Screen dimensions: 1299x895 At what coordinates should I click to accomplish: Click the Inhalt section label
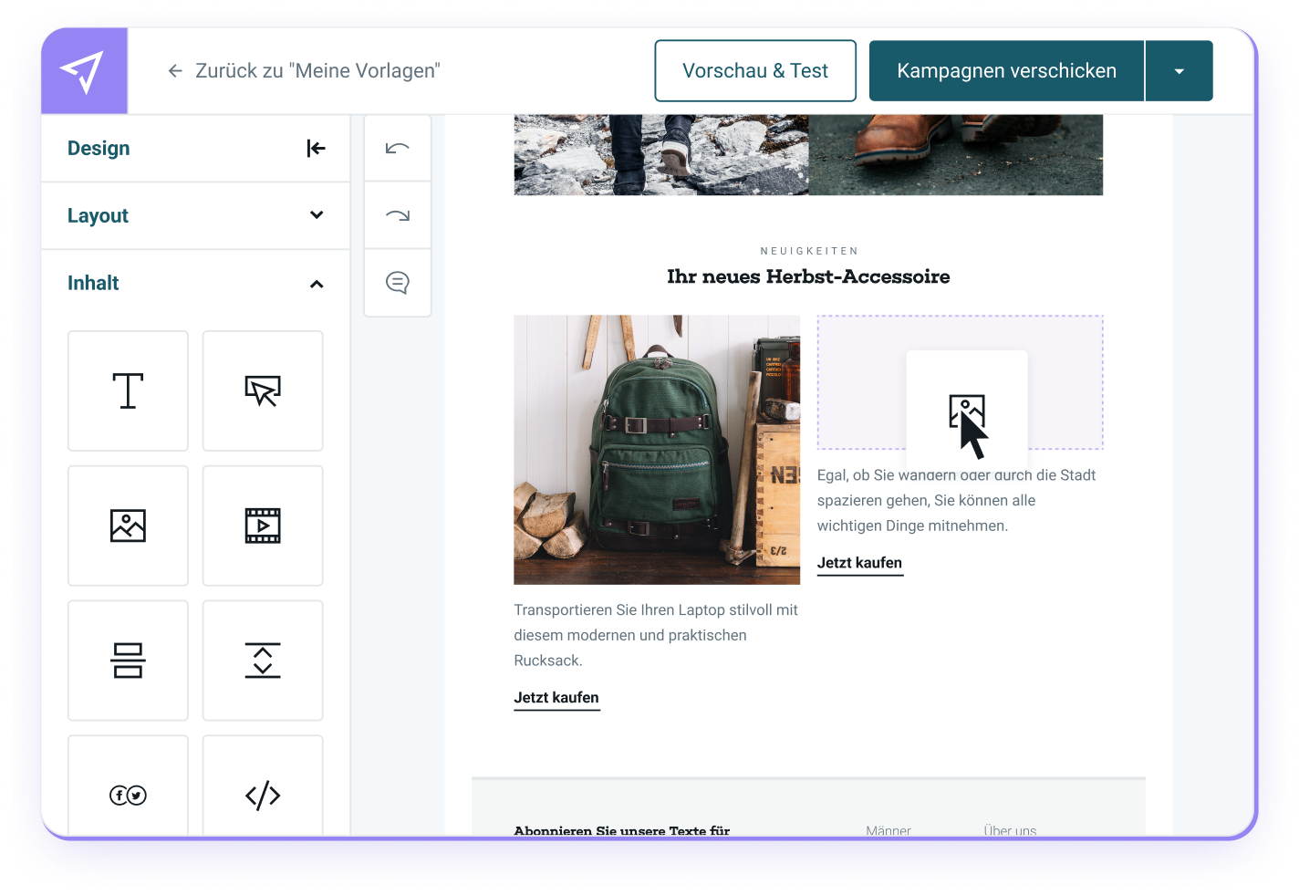(x=93, y=283)
